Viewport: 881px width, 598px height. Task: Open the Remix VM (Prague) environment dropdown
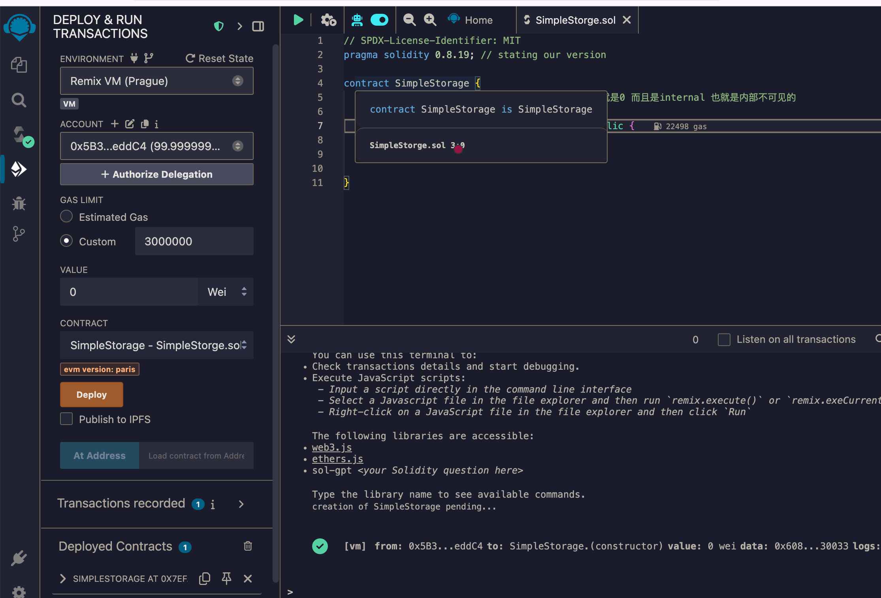pyautogui.click(x=156, y=81)
